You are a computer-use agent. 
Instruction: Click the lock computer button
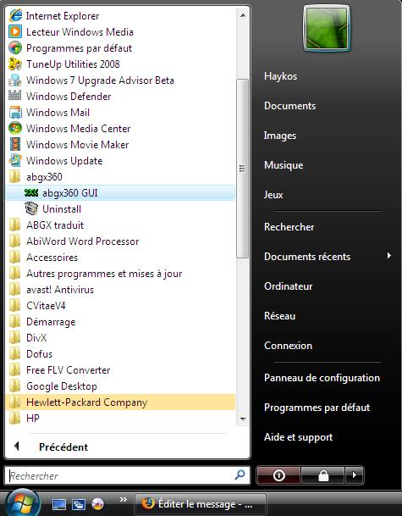(x=322, y=475)
